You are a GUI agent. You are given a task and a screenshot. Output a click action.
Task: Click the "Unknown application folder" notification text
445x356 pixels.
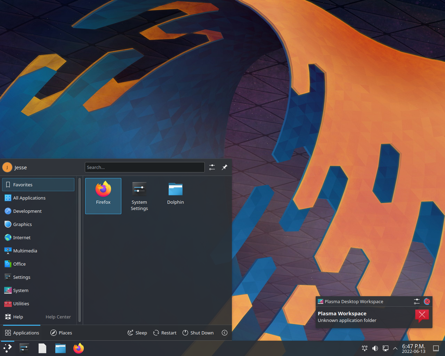coord(347,321)
